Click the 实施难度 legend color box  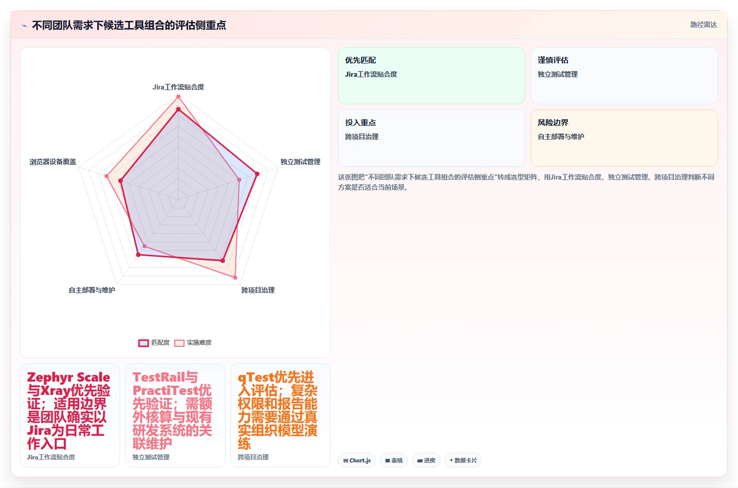click(179, 343)
